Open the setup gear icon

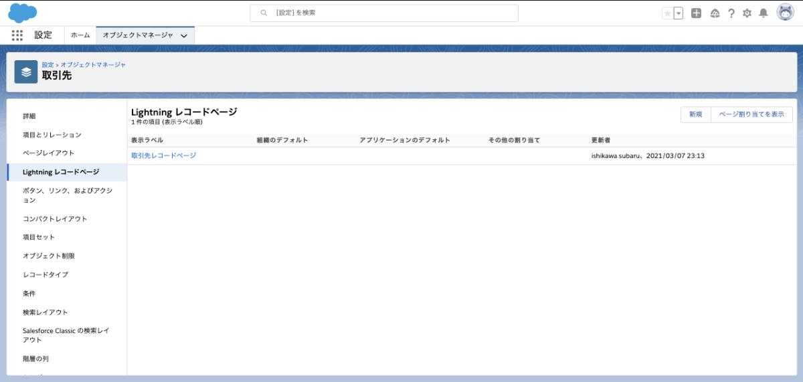coord(747,13)
